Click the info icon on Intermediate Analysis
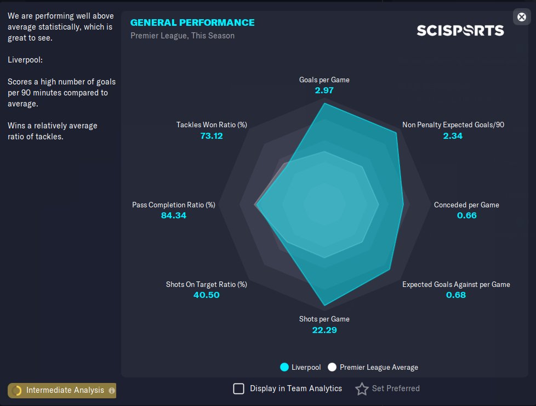The width and height of the screenshot is (536, 406). [112, 391]
